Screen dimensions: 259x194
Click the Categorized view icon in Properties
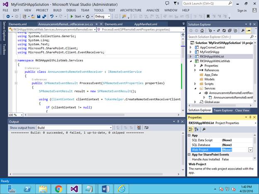(191, 129)
